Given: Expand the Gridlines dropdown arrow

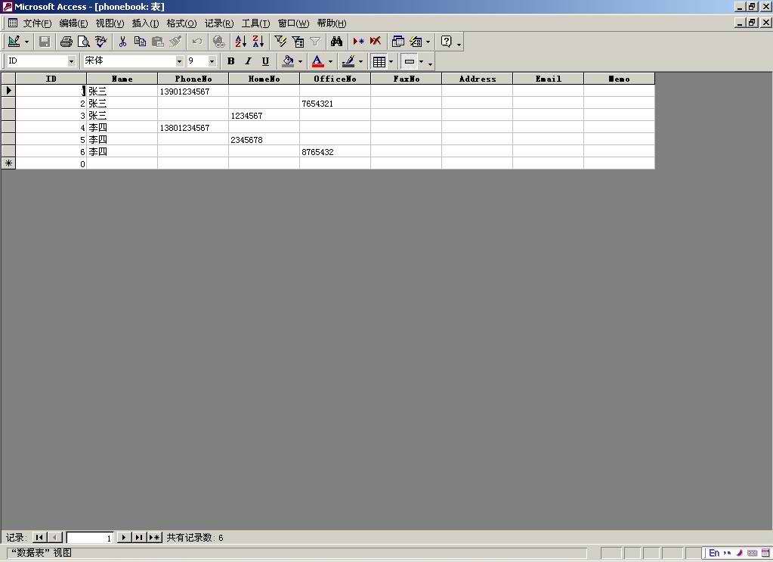Looking at the screenshot, I should [x=391, y=62].
